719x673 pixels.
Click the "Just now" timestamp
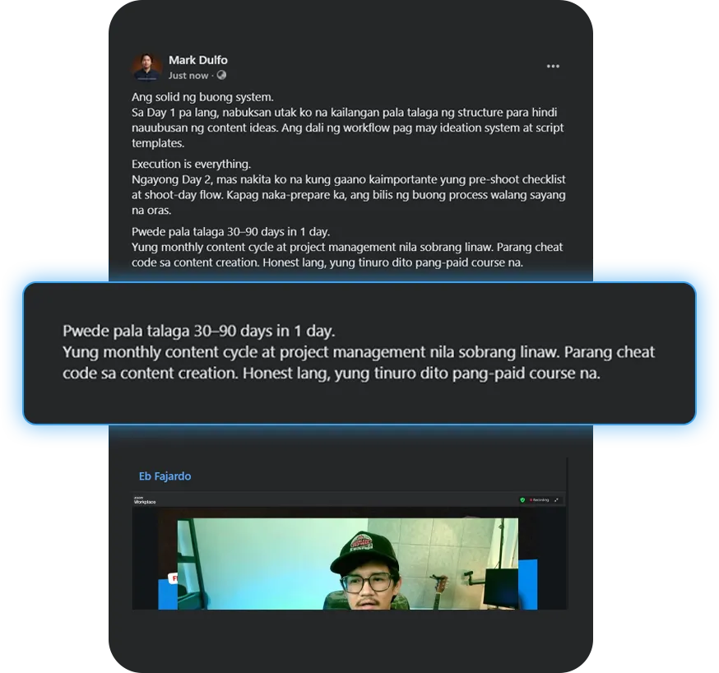tap(188, 76)
